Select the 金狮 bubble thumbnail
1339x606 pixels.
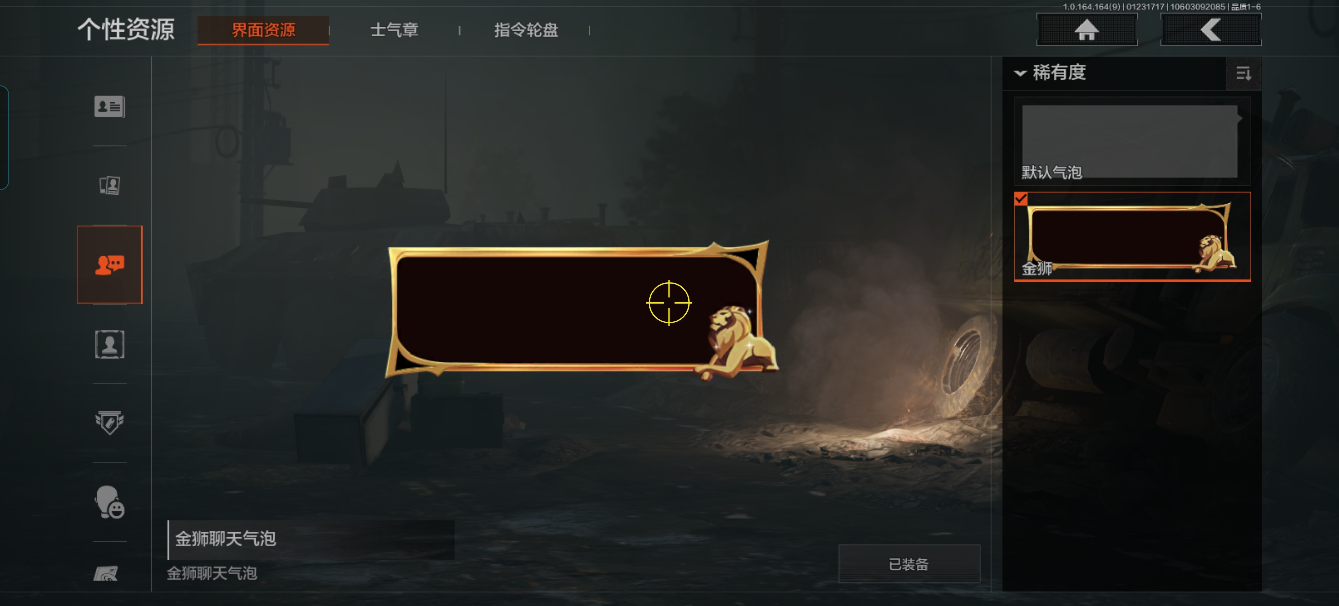(x=1132, y=237)
